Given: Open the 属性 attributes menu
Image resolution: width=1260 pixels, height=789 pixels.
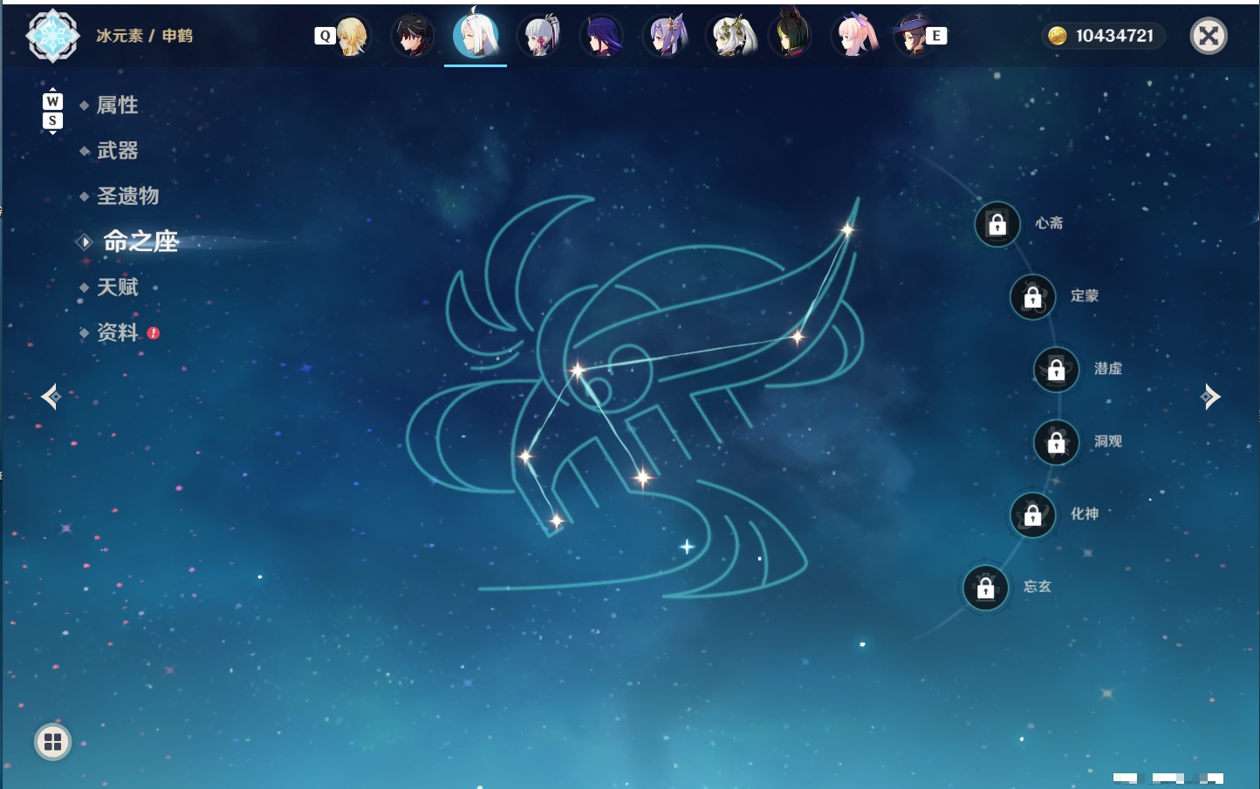Looking at the screenshot, I should tap(117, 105).
